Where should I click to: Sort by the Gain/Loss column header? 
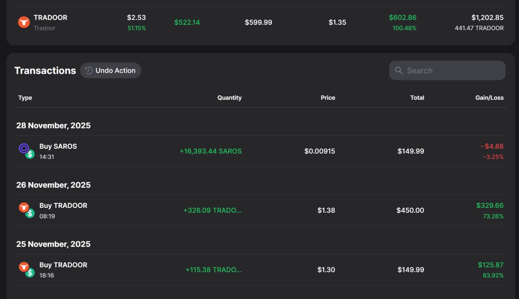[x=489, y=98]
